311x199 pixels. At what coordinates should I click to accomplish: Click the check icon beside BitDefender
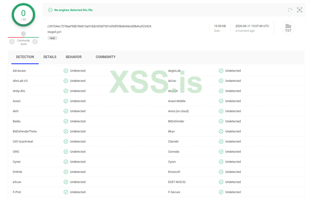click(x=221, y=121)
